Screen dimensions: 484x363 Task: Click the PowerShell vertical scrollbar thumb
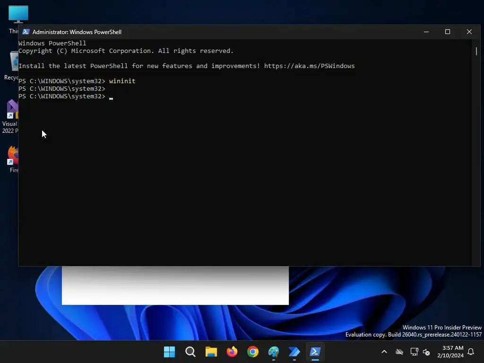[x=476, y=51]
